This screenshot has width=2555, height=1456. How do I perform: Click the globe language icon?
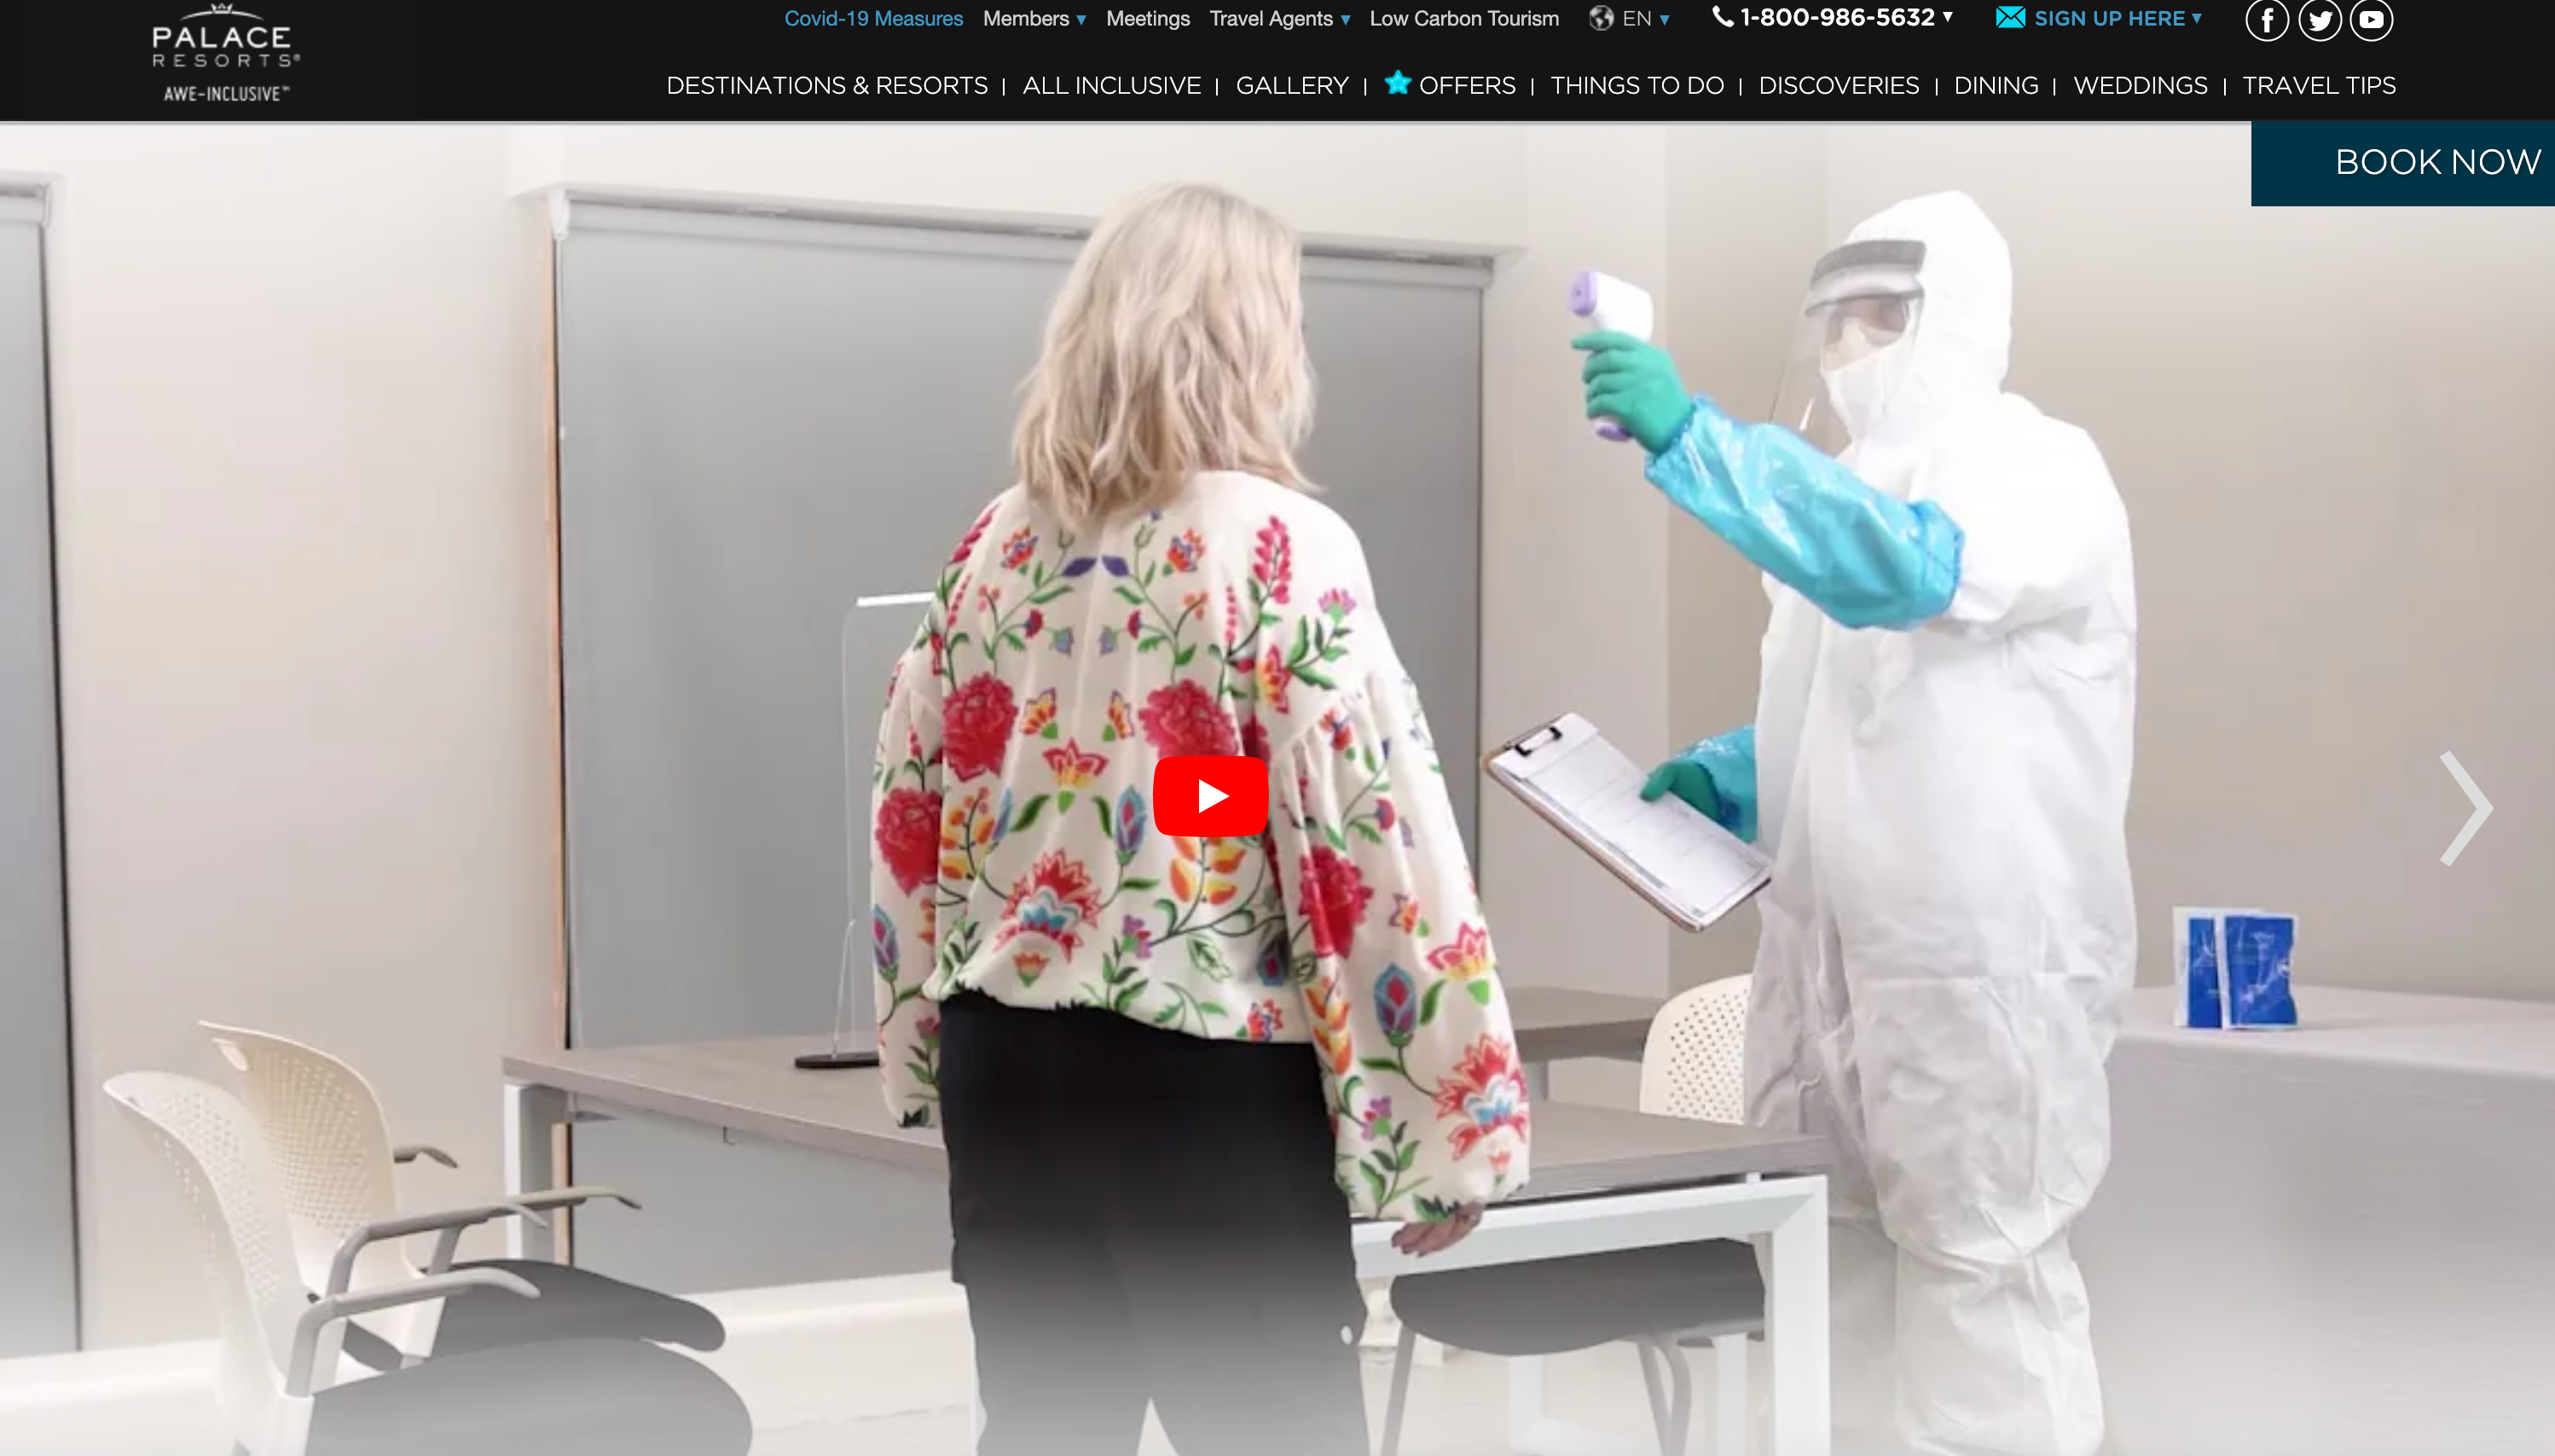(1601, 19)
